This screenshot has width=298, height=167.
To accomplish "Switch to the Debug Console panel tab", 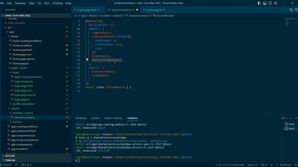I will click(x=114, y=118).
